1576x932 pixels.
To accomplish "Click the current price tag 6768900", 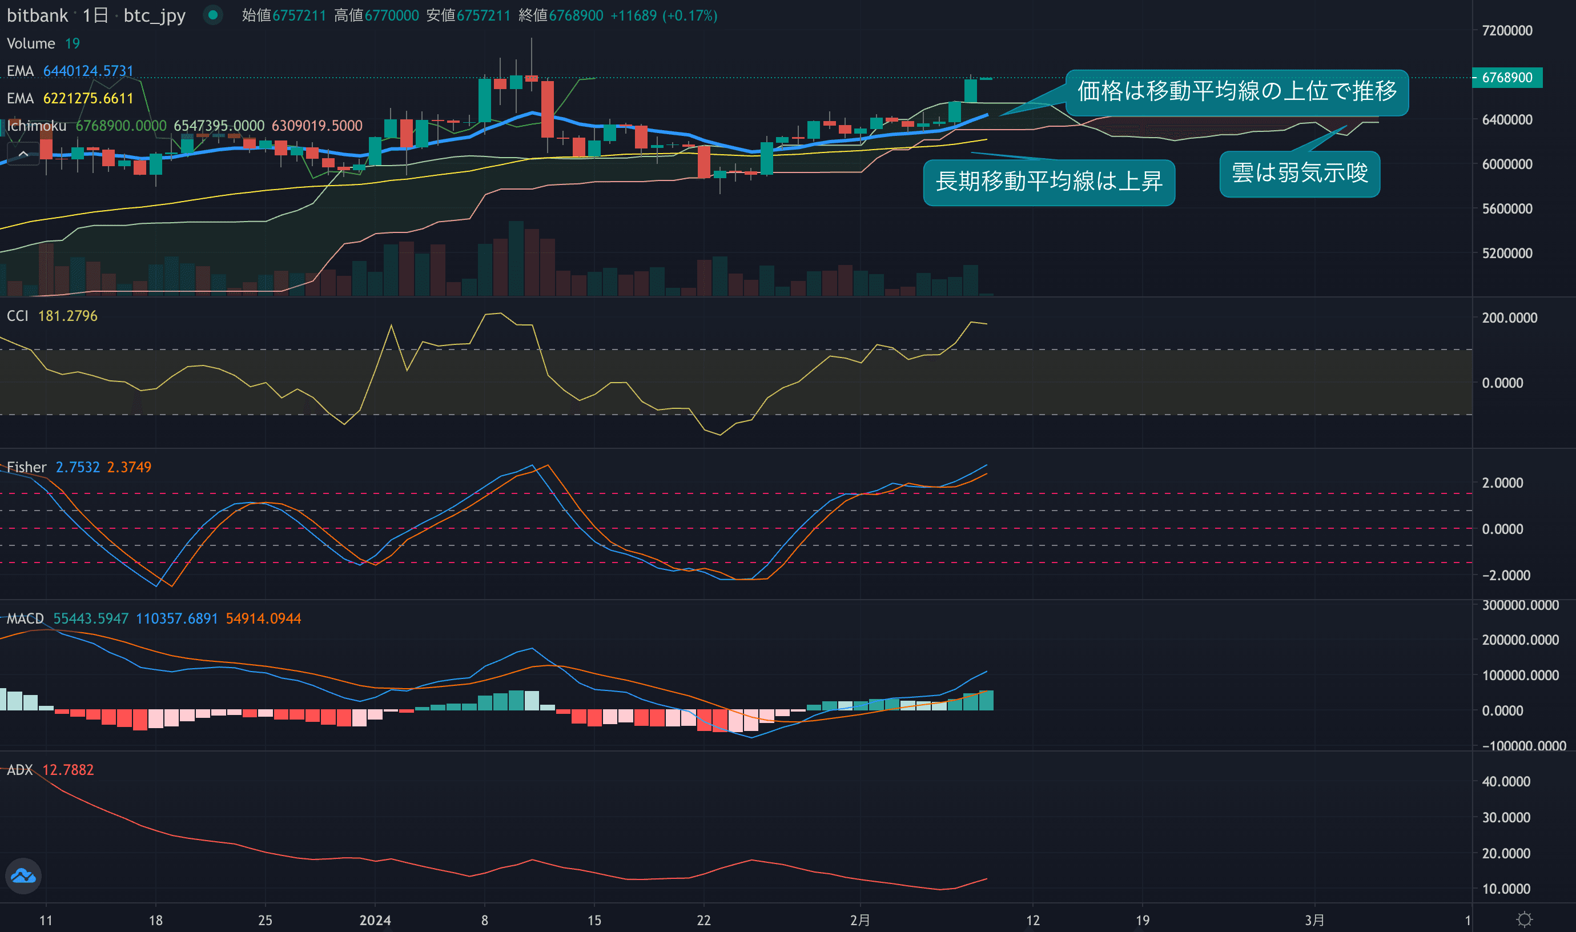I will (1506, 78).
